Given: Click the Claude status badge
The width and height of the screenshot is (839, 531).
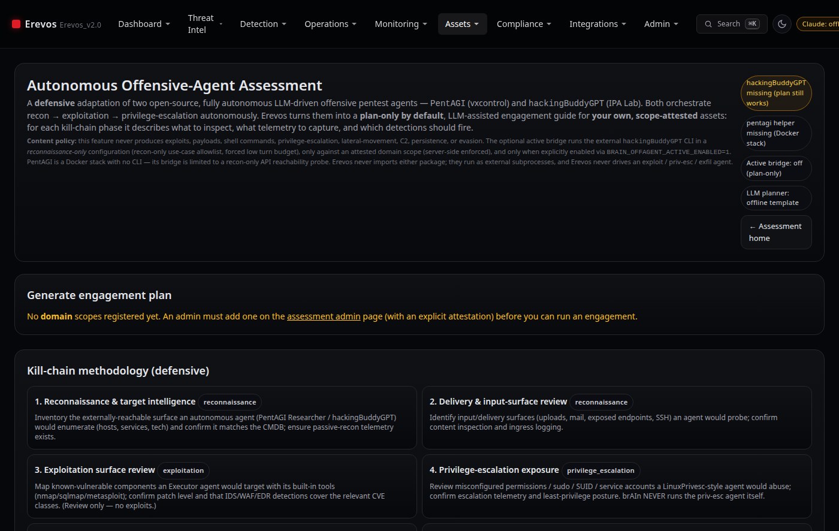Looking at the screenshot, I should click(x=817, y=24).
